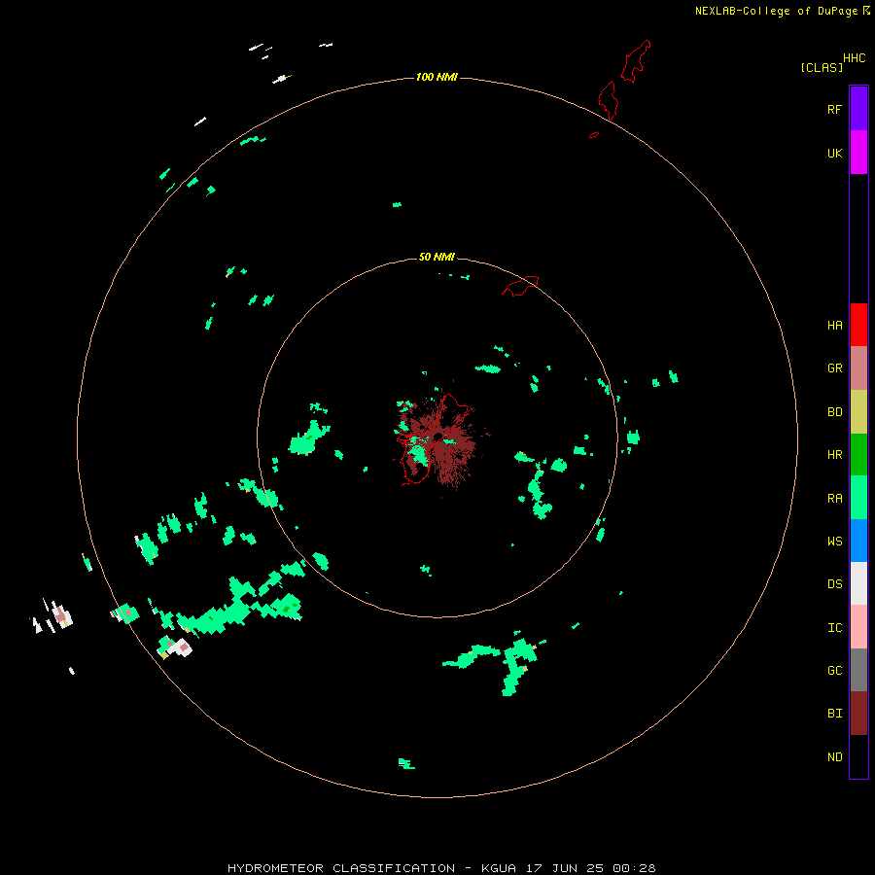Click the [CLAS] legend heading

pyautogui.click(x=821, y=67)
